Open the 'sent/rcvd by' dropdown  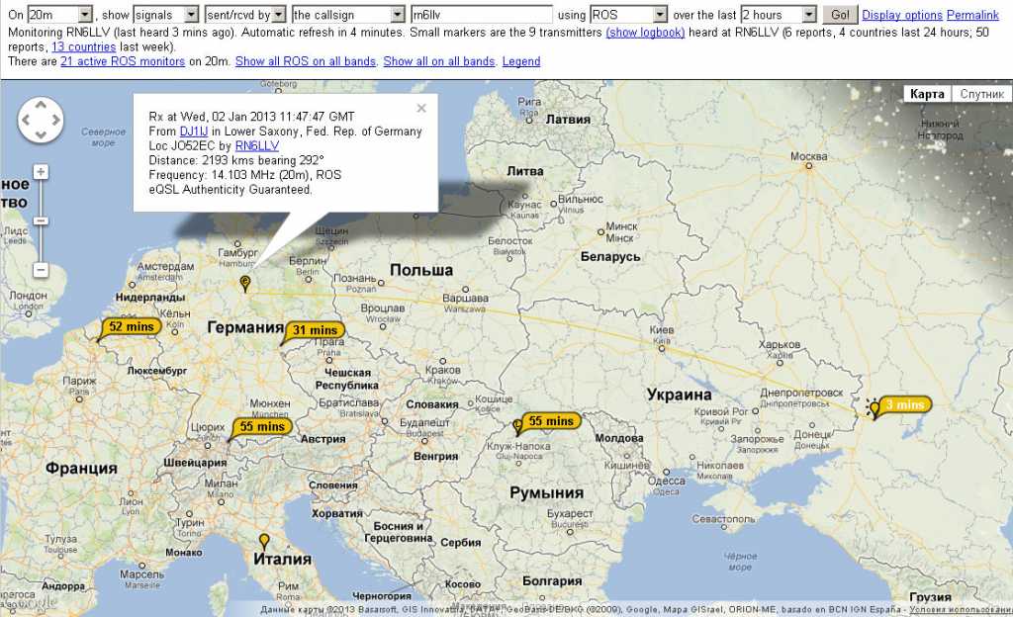click(245, 15)
